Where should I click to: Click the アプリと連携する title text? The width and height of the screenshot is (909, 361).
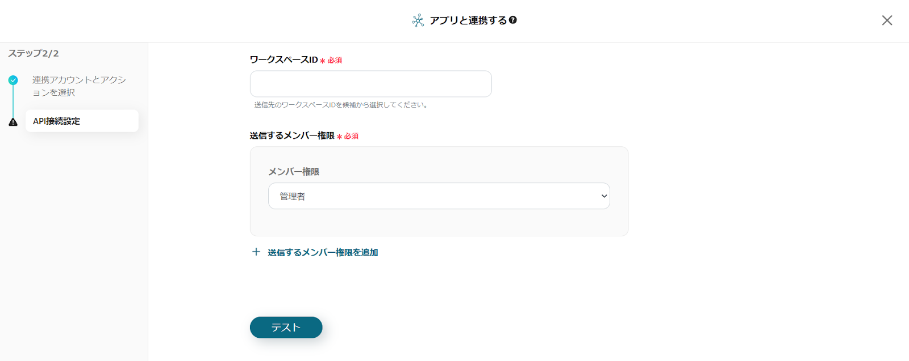(468, 20)
